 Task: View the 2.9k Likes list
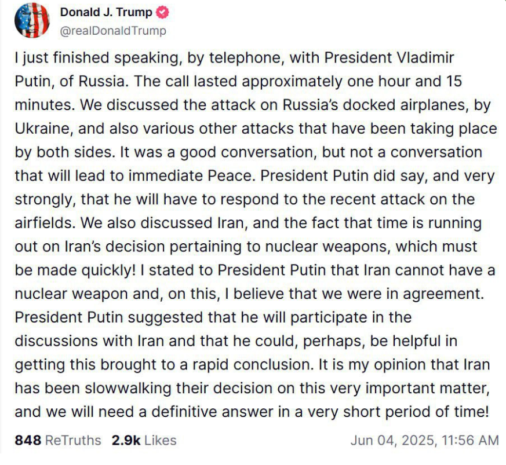click(x=144, y=440)
